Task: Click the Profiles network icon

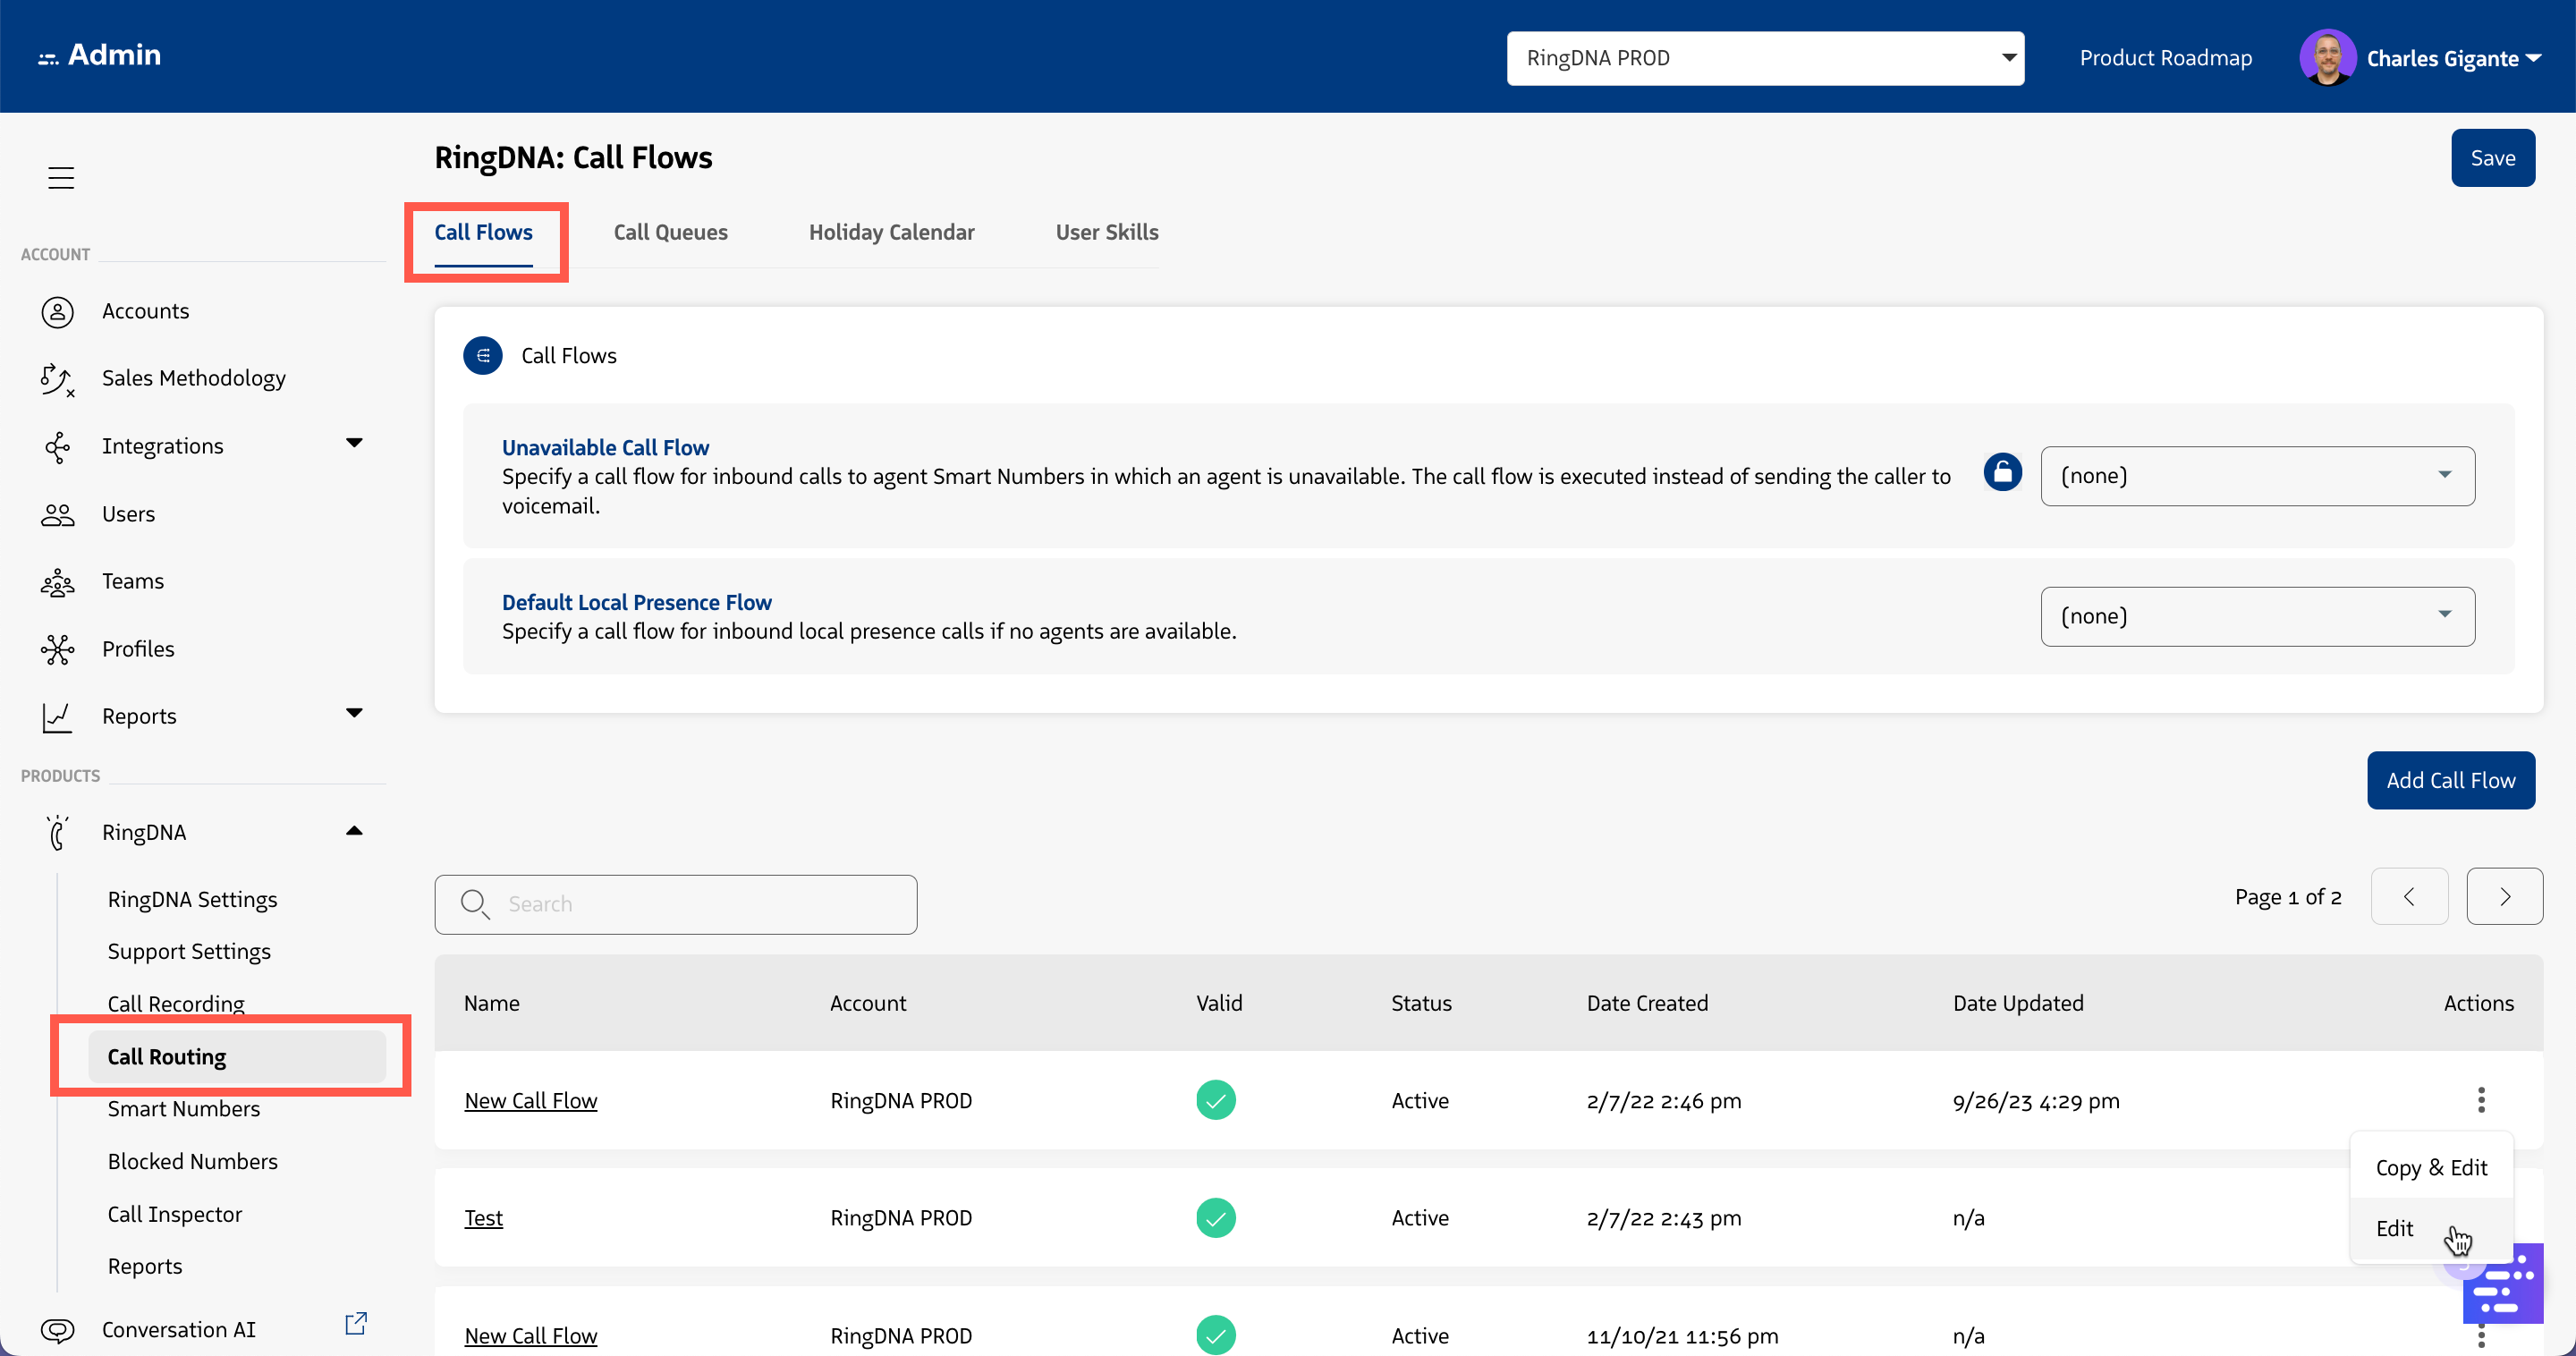Action: click(x=57, y=650)
